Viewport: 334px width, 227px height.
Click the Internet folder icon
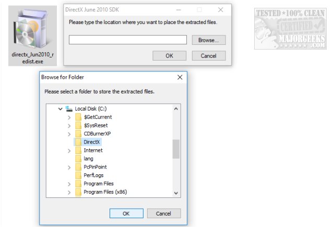coord(78,150)
